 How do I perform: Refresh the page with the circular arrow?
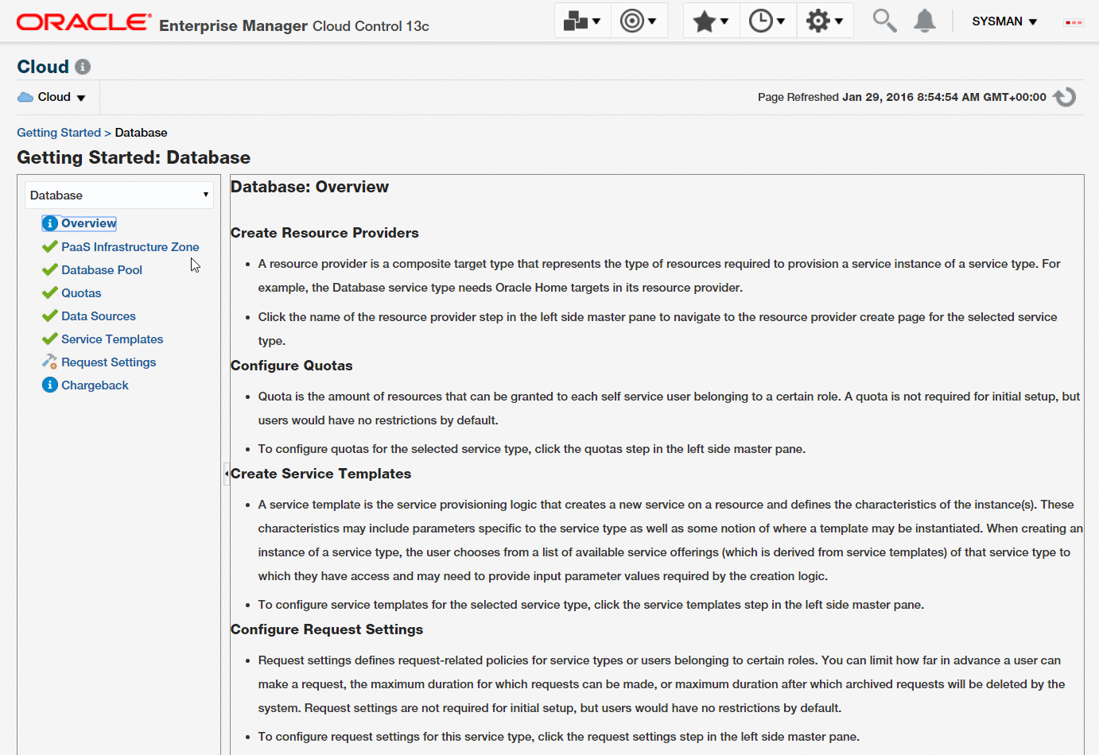click(1064, 97)
